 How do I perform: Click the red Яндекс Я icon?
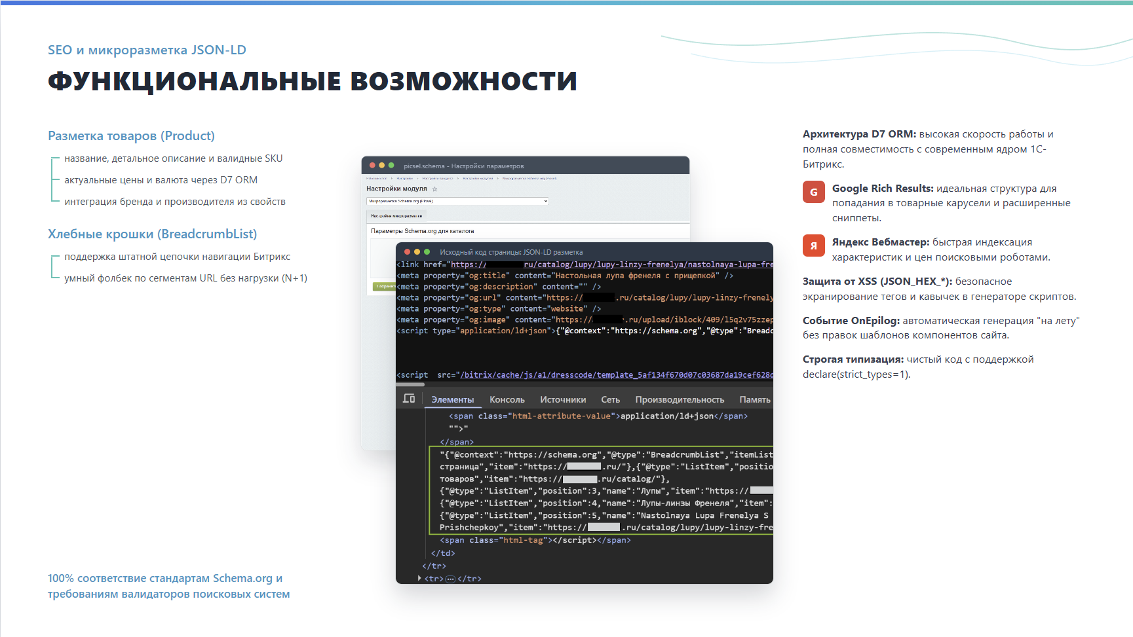(814, 246)
